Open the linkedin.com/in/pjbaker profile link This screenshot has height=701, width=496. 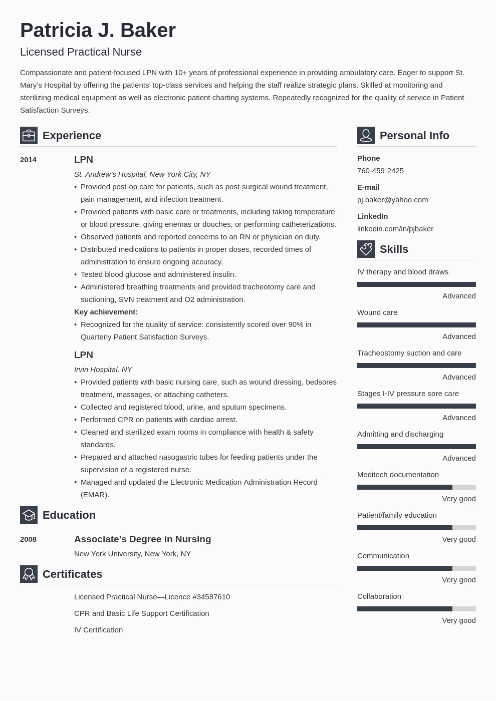[395, 229]
